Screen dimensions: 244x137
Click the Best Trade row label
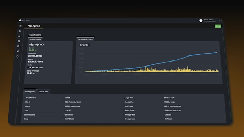[x=129, y=106]
